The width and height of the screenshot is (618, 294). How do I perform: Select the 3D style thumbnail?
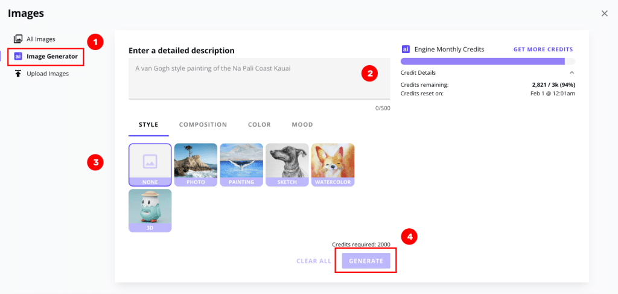point(150,211)
